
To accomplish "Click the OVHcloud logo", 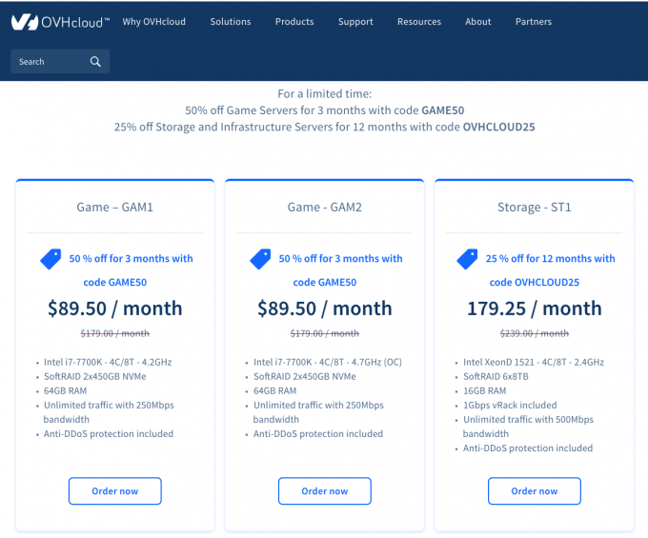I will [x=60, y=22].
